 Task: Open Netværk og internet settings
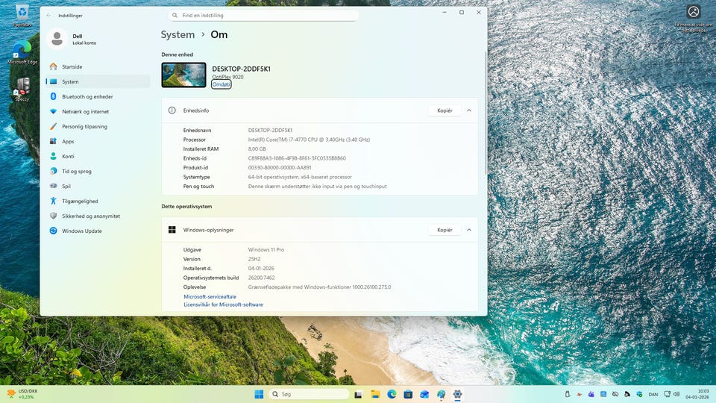pyautogui.click(x=84, y=112)
